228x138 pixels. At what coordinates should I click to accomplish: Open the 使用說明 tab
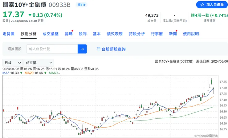[191, 34]
